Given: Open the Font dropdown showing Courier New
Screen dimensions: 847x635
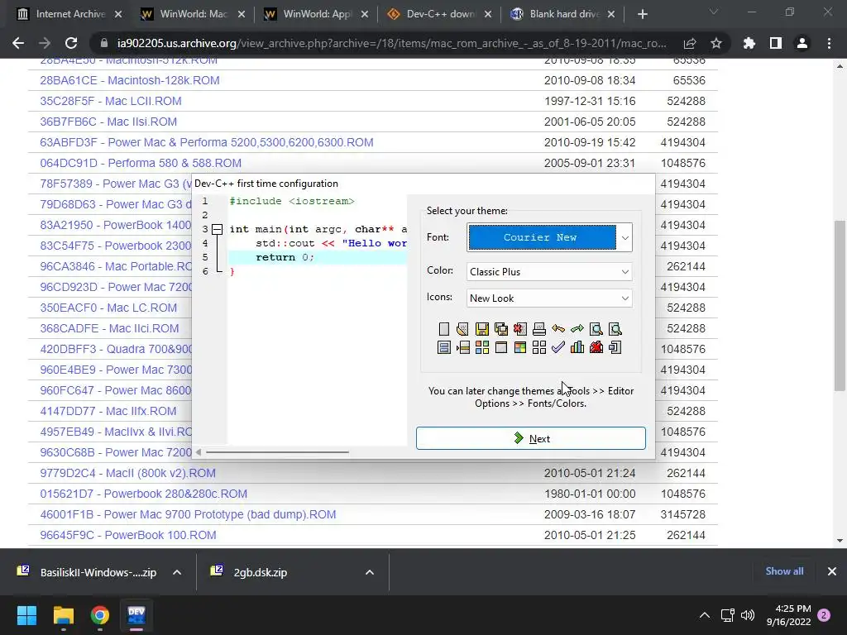Looking at the screenshot, I should [x=549, y=237].
